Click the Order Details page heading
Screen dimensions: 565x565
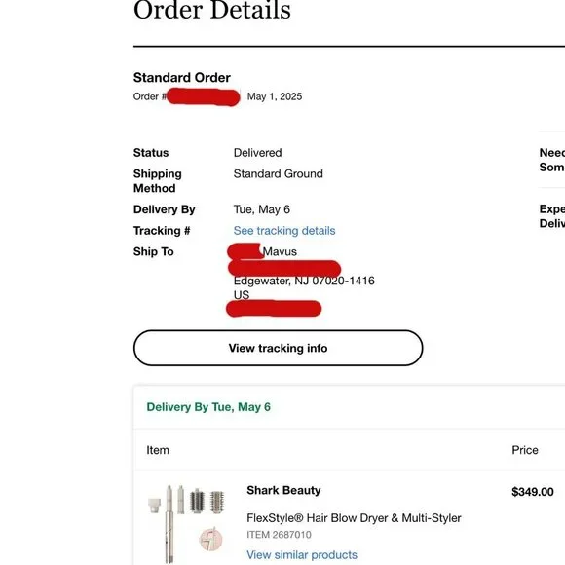(x=212, y=10)
